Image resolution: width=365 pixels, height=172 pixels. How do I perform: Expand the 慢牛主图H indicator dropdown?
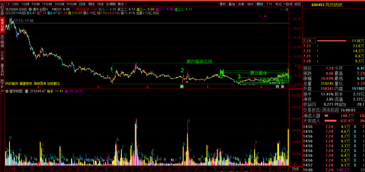coord(31,9)
